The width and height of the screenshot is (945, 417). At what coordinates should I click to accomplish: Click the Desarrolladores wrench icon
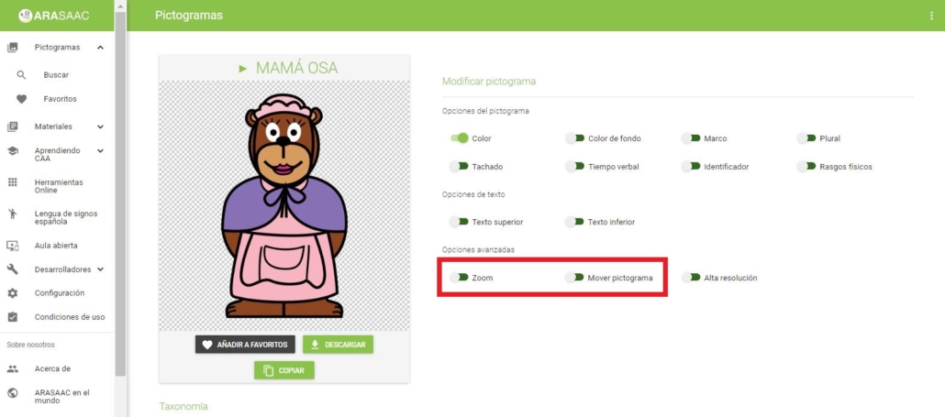click(x=13, y=269)
